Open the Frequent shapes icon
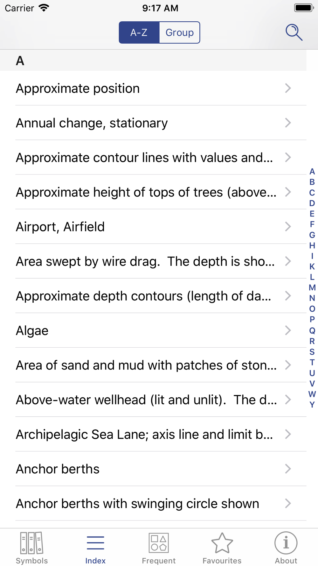This screenshot has width=318, height=566. click(x=159, y=543)
